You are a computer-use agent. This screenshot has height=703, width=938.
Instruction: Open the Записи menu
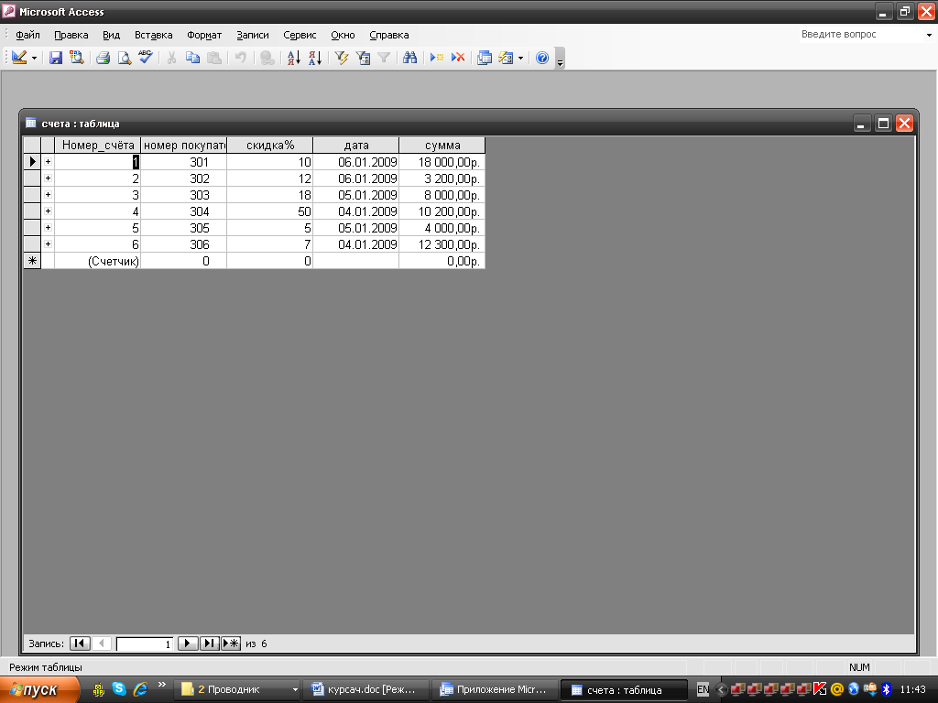253,35
